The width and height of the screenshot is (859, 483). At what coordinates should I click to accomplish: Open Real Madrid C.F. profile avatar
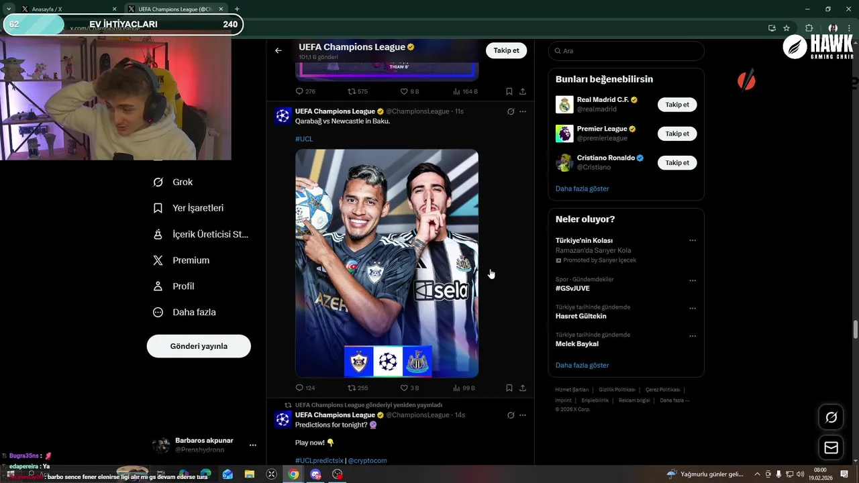click(x=564, y=105)
